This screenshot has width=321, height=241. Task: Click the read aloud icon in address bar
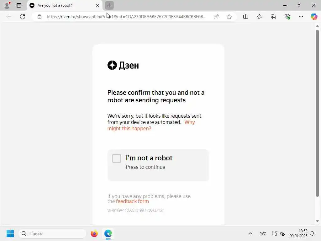(x=217, y=17)
